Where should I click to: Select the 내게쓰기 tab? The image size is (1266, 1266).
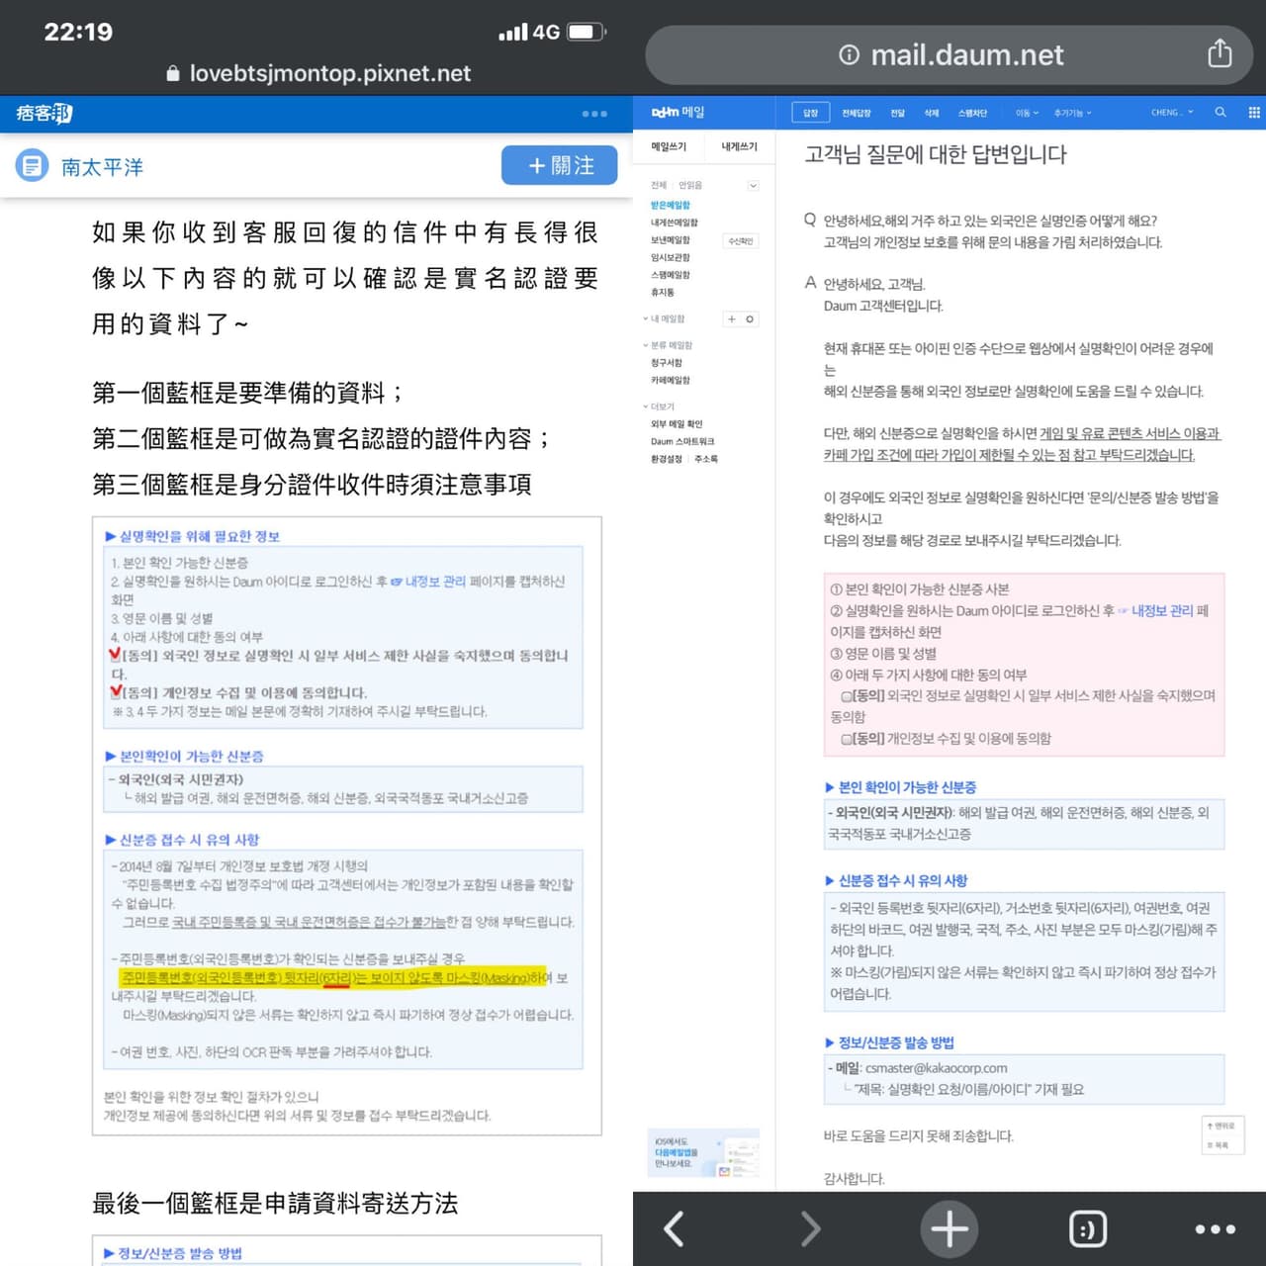(x=739, y=146)
